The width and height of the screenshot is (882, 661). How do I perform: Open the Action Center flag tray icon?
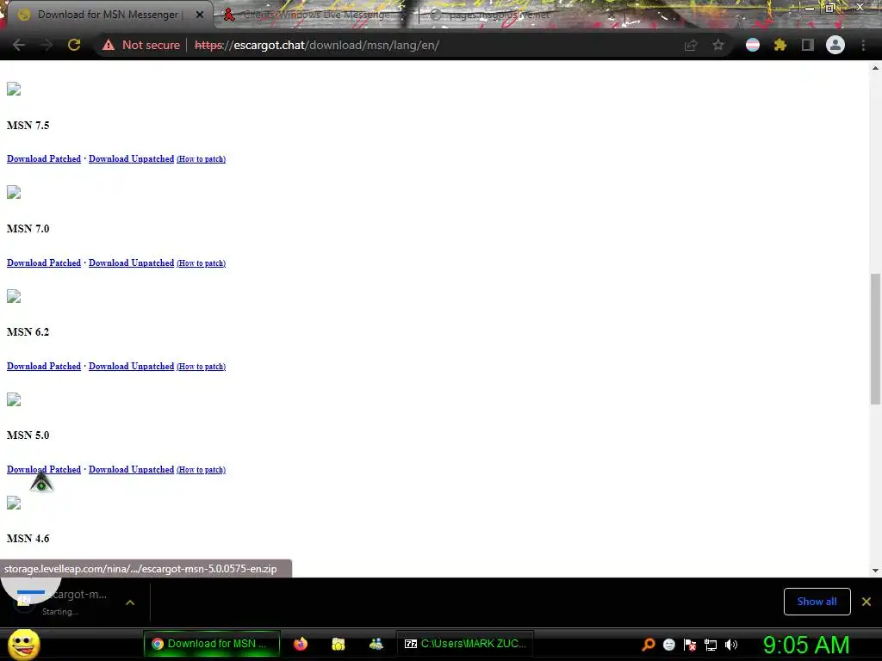click(x=690, y=645)
